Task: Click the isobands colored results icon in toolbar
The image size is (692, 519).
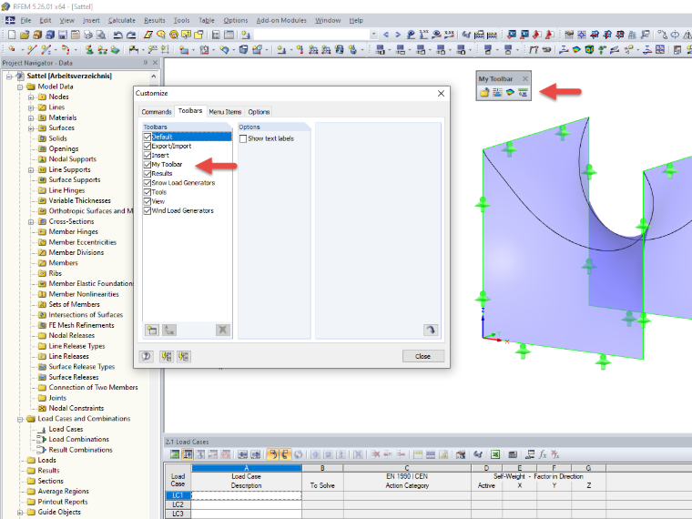Action: pos(576,49)
